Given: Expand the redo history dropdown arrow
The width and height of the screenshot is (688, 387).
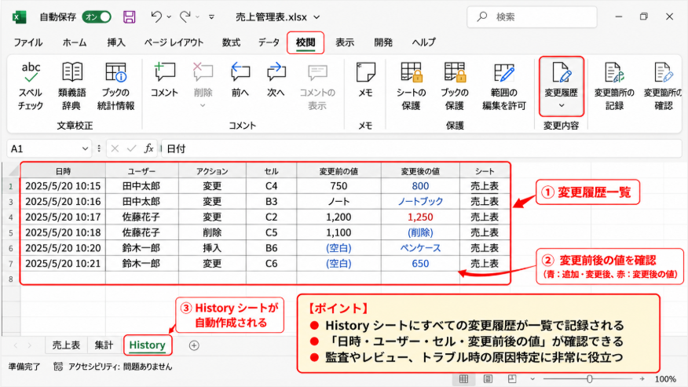Looking at the screenshot, I should click(197, 17).
